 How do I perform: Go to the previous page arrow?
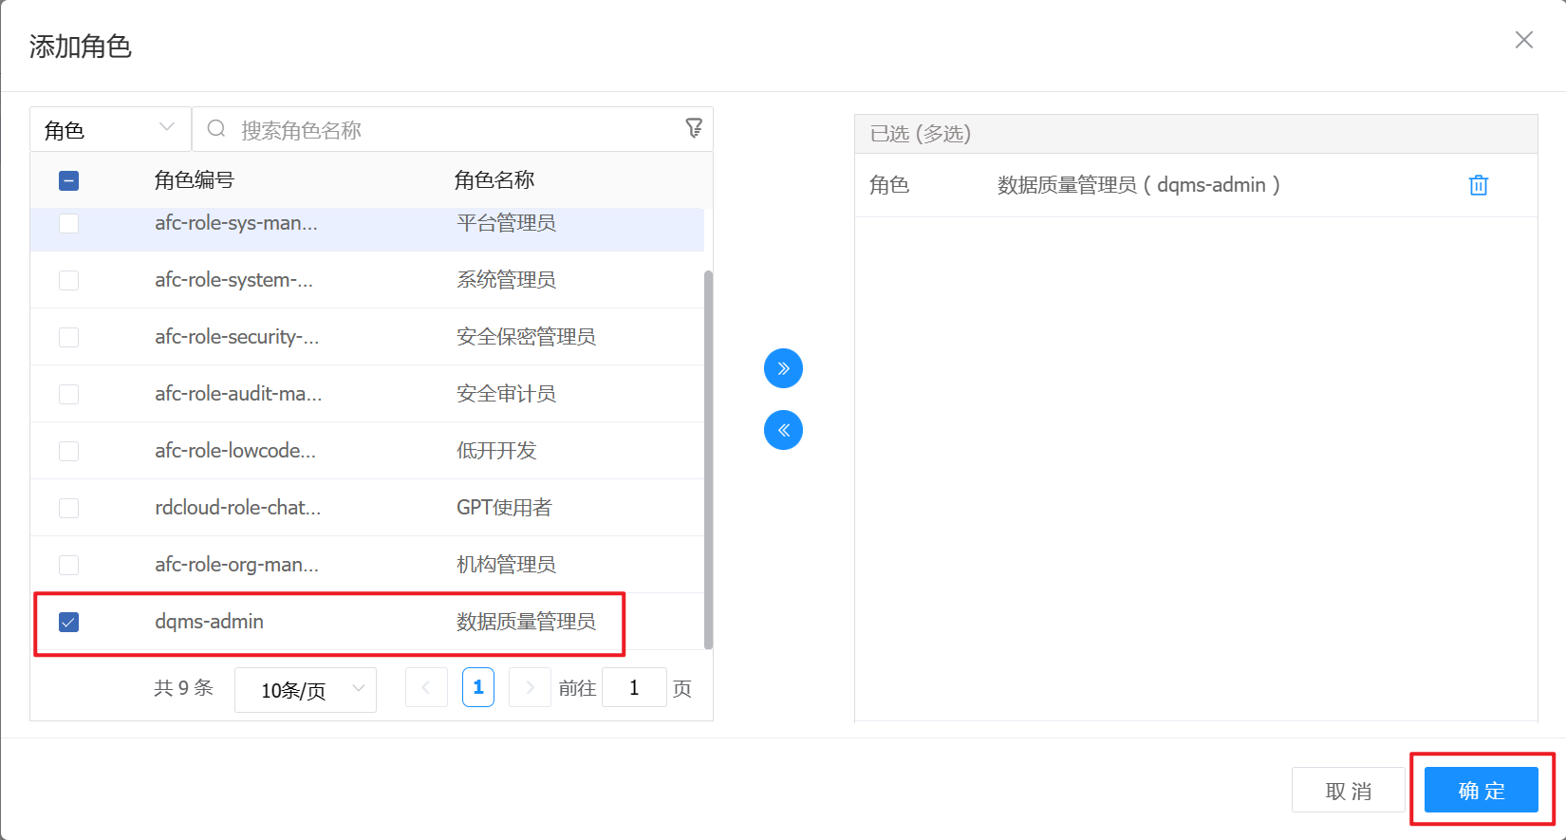[426, 688]
